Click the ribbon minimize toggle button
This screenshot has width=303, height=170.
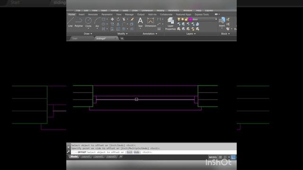point(216,14)
